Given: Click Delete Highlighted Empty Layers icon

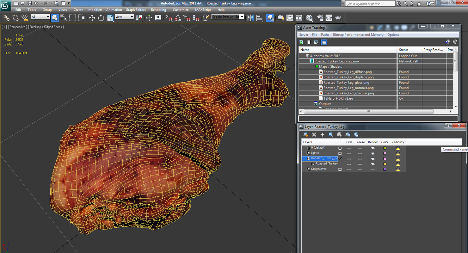Looking at the screenshot, I should click(314, 135).
